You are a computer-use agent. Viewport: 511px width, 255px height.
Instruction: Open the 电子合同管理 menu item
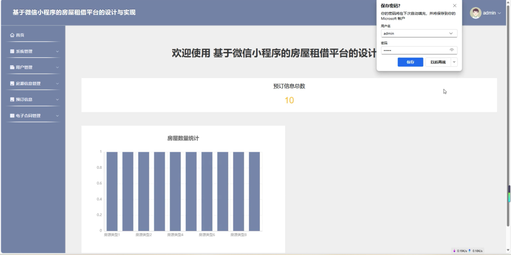coord(33,115)
